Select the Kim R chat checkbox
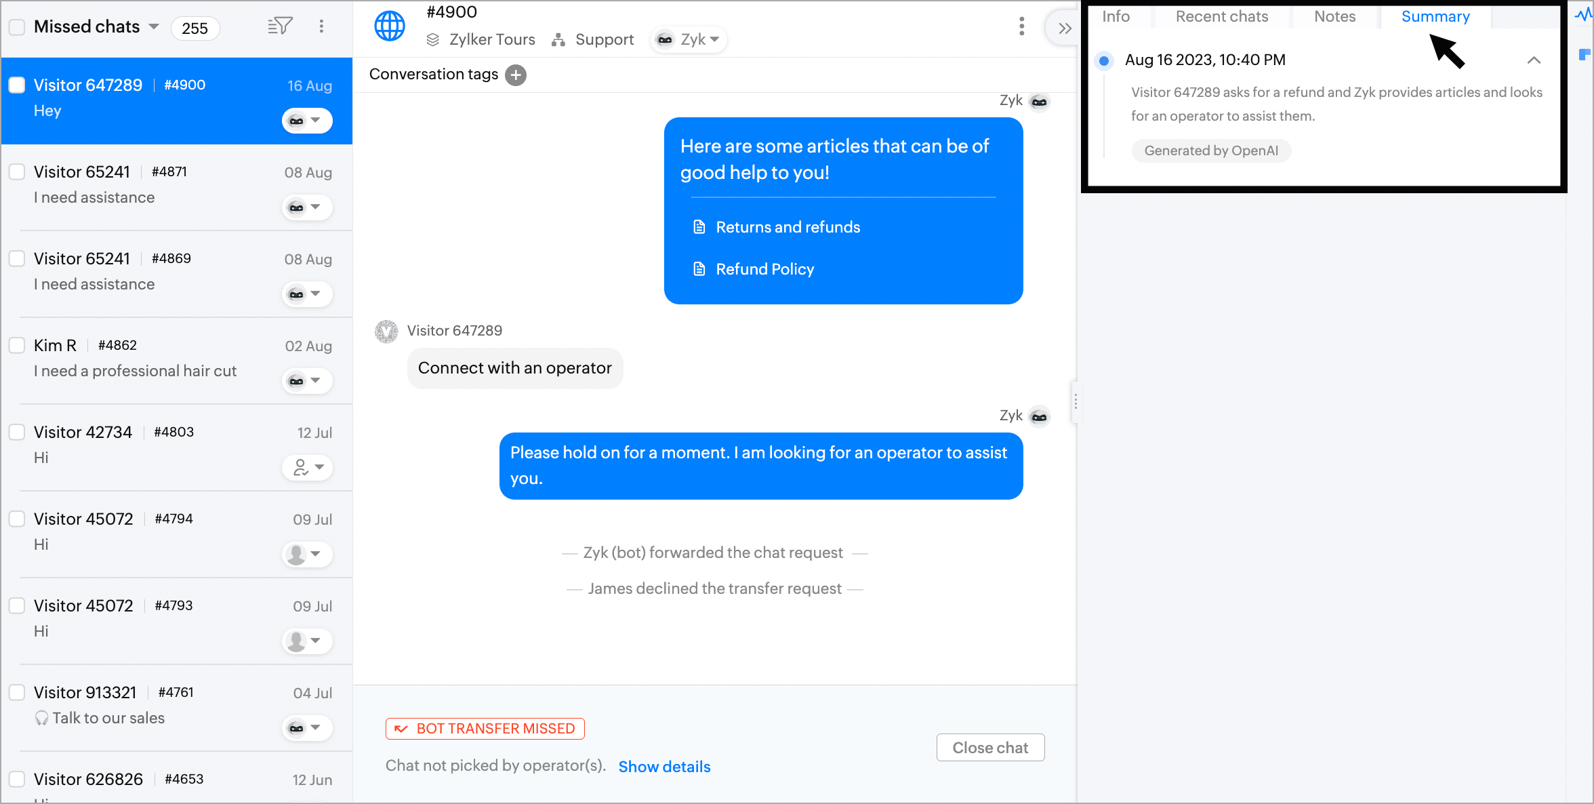The width and height of the screenshot is (1594, 804). (17, 345)
